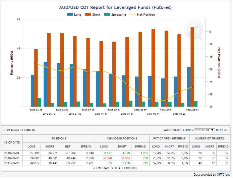Click the 2018-09-04 row date cell
Screen dimensions: 233x178
pyautogui.click(x=12, y=153)
